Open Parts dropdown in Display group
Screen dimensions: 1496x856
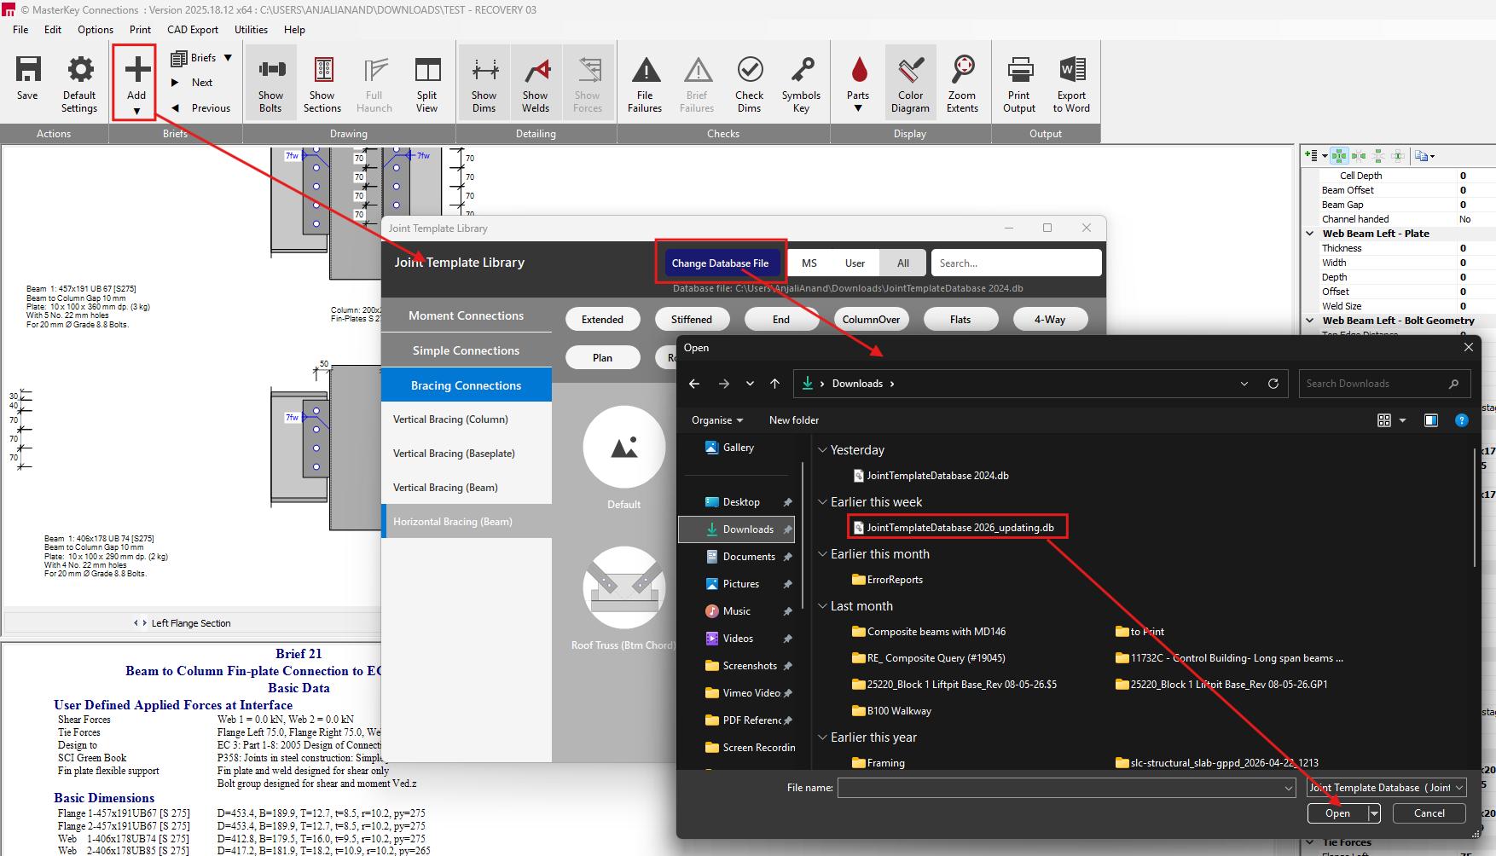point(859,83)
